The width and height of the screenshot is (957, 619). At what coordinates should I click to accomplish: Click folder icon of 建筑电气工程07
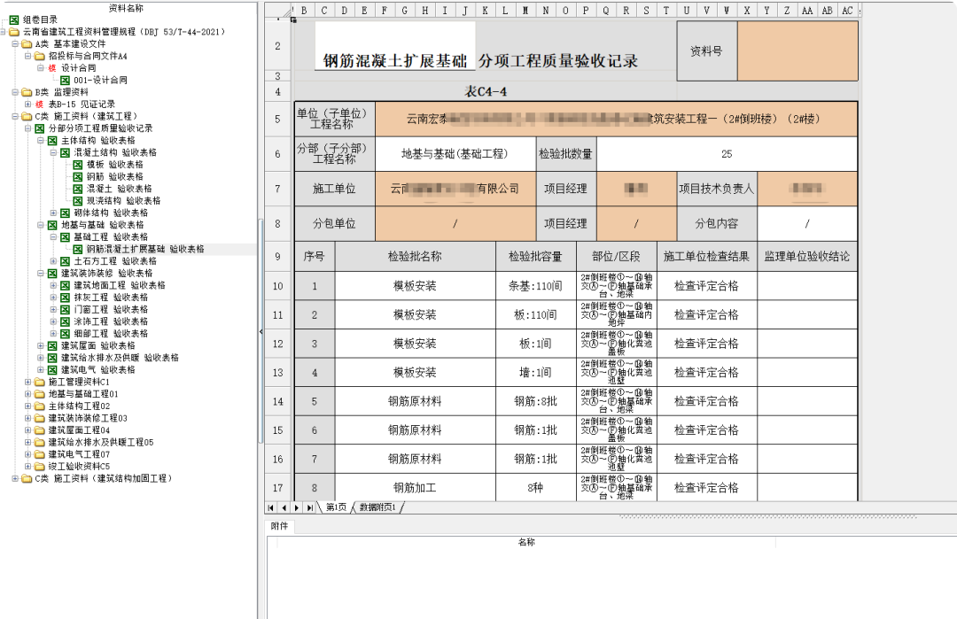[40, 454]
